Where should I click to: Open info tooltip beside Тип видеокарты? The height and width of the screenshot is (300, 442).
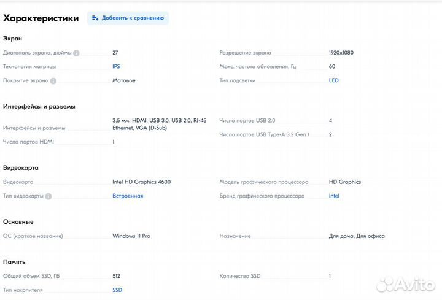48,196
